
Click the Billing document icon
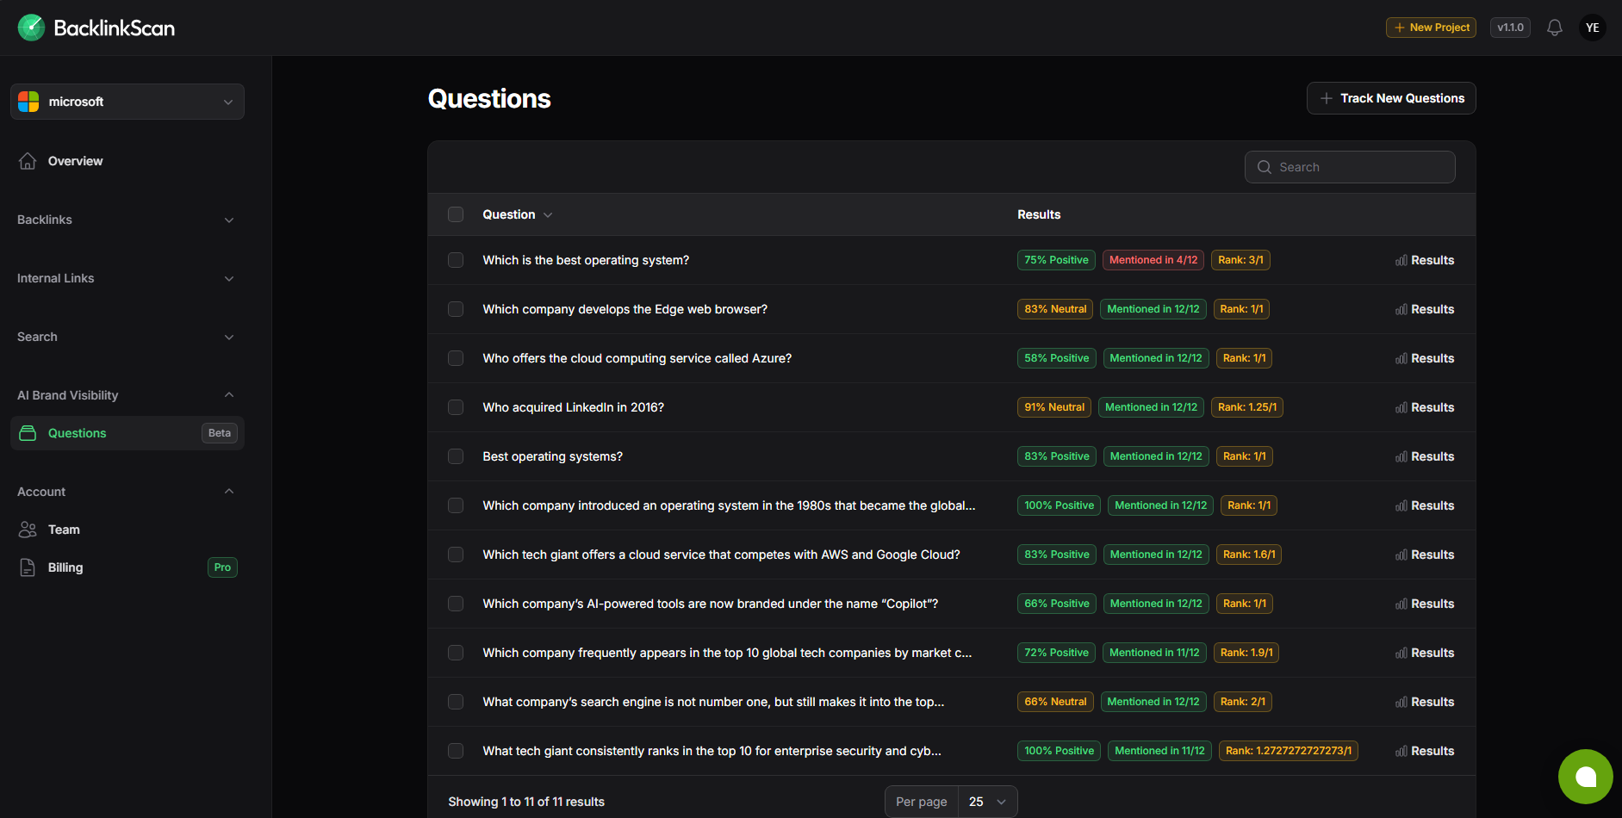click(28, 567)
